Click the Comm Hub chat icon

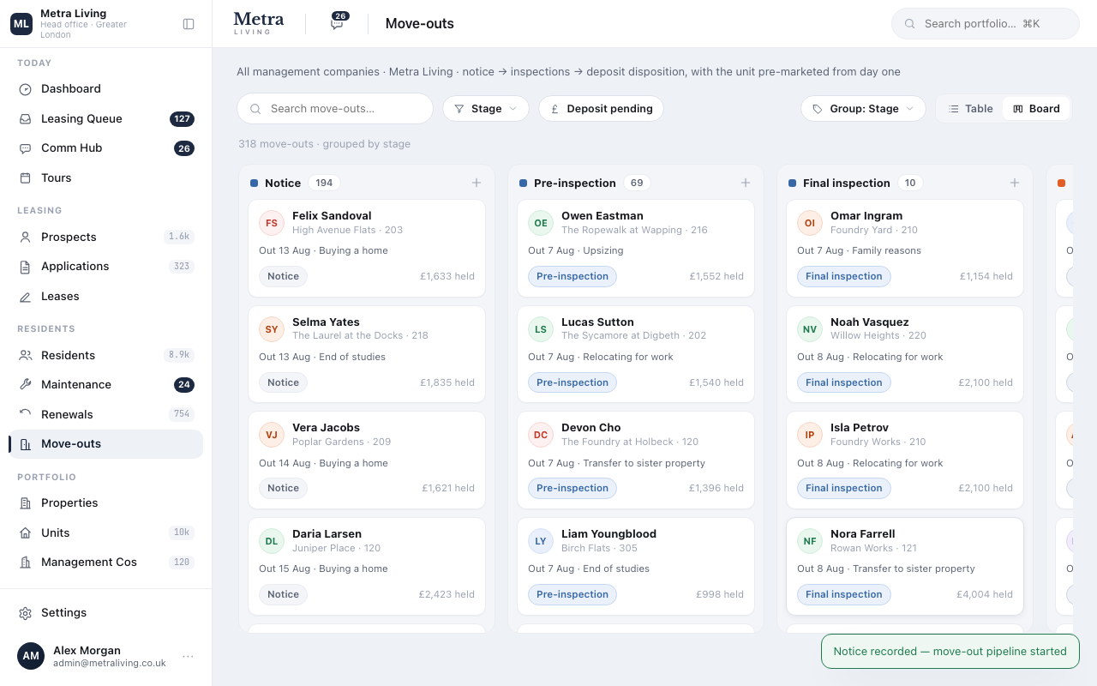(x=25, y=148)
